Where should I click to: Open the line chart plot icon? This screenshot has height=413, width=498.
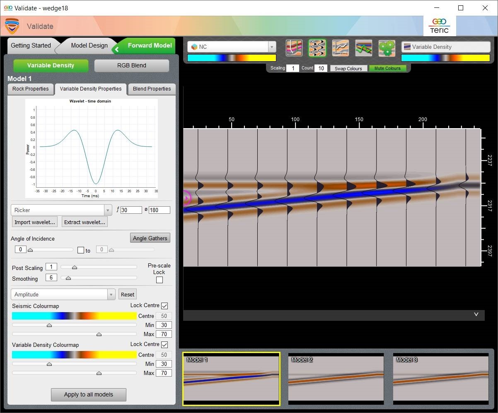coord(340,48)
